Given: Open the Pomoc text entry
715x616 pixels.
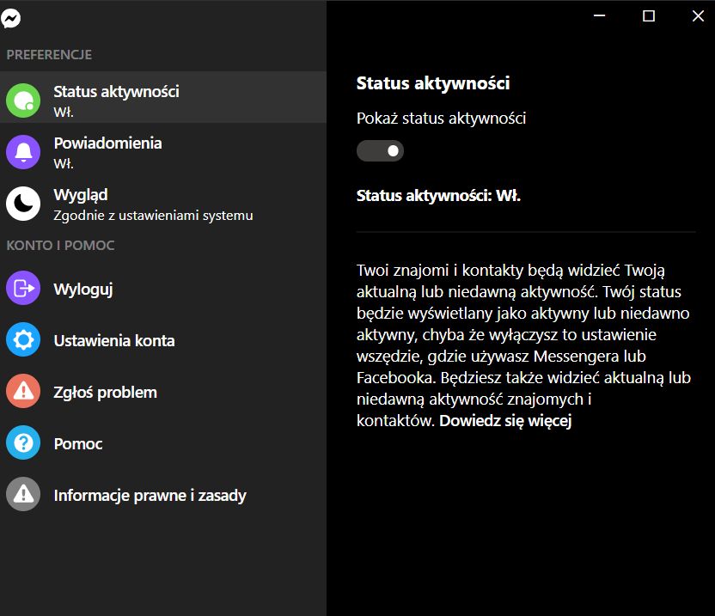Looking at the screenshot, I should pos(78,444).
